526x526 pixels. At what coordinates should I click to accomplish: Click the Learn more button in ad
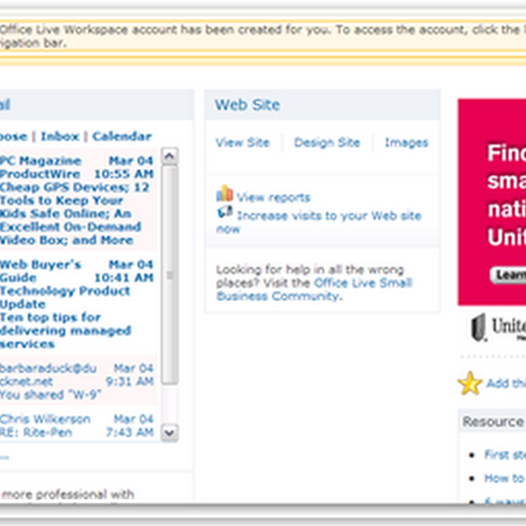tap(508, 275)
